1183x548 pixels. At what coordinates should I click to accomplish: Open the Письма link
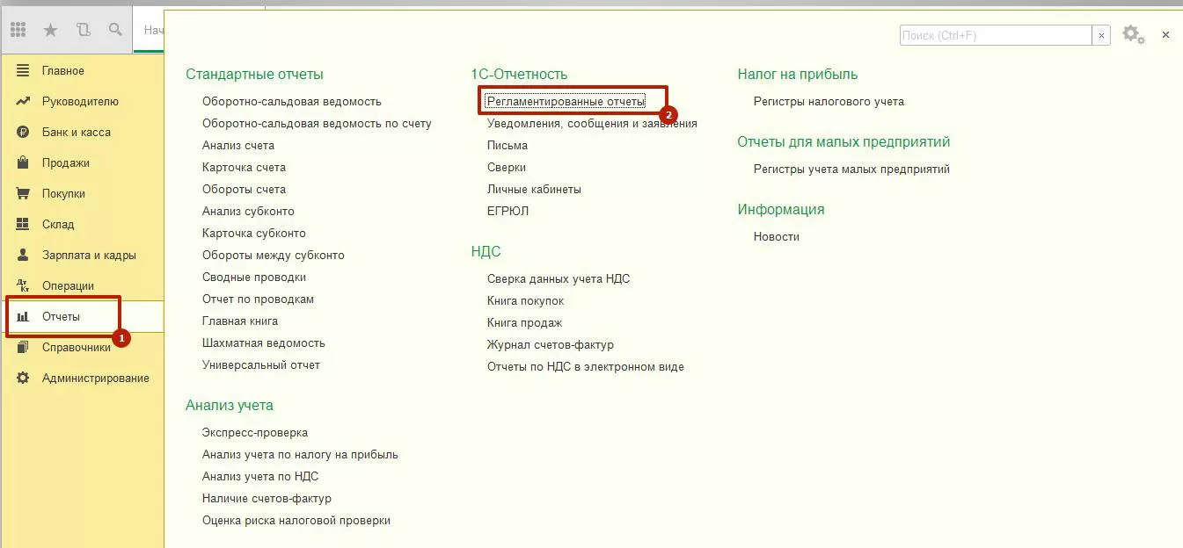(x=508, y=145)
